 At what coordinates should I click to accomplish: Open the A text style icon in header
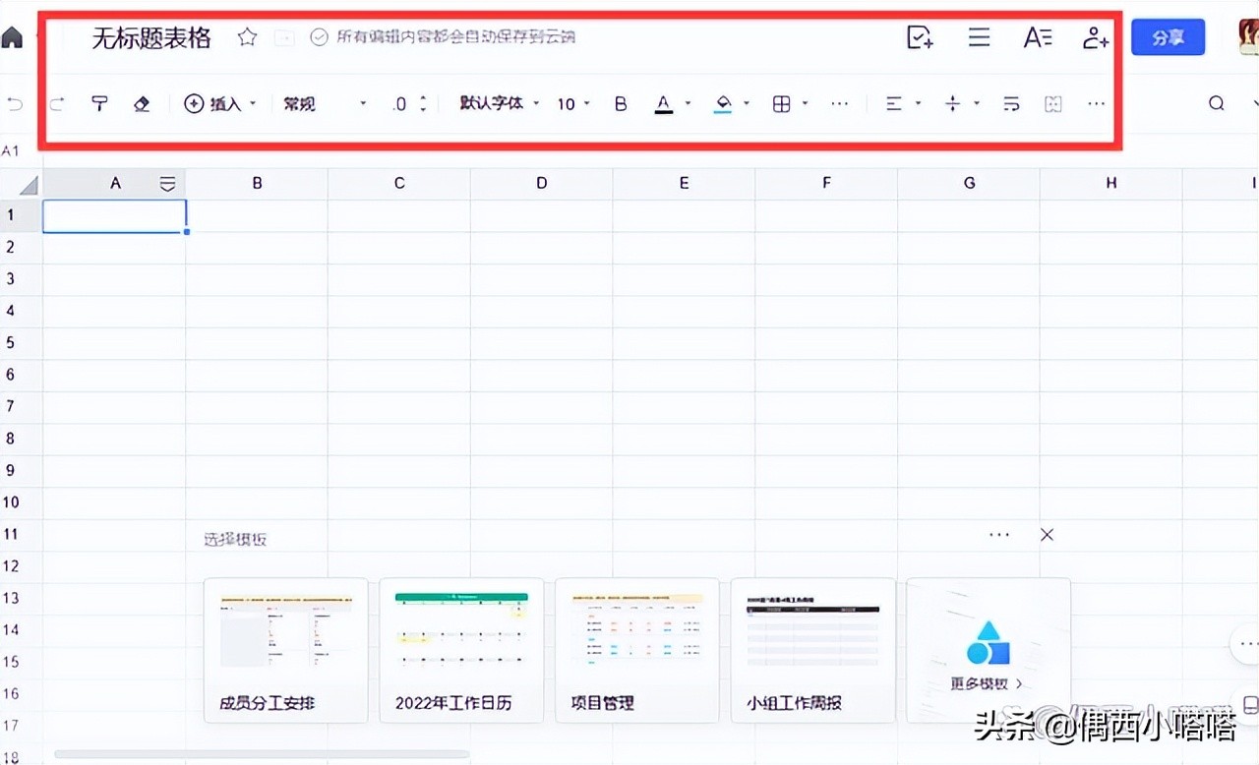click(1038, 37)
